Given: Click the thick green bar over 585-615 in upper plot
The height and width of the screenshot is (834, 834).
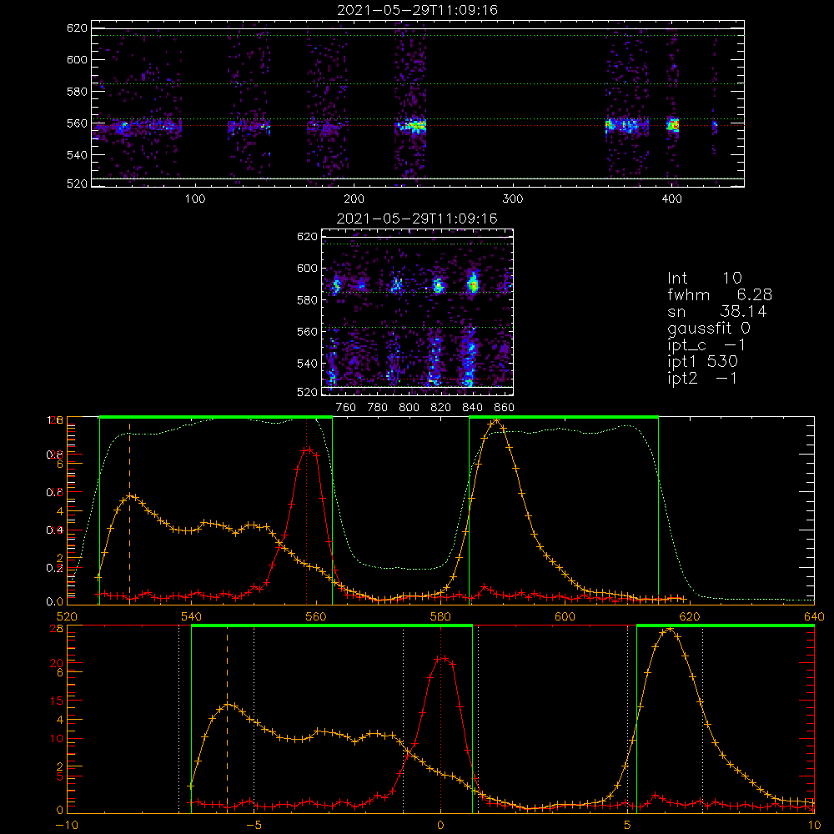Looking at the screenshot, I should point(564,417).
